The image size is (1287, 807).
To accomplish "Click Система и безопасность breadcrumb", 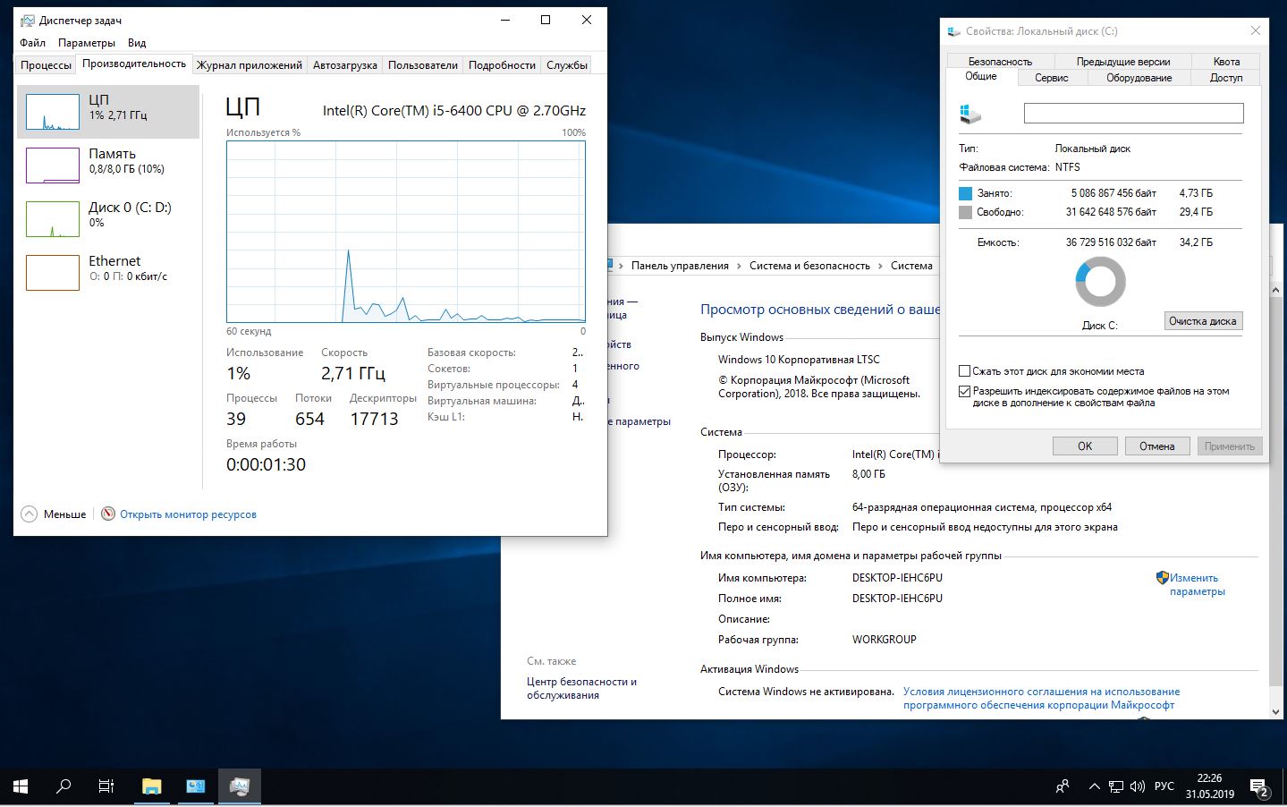I will click(x=809, y=266).
